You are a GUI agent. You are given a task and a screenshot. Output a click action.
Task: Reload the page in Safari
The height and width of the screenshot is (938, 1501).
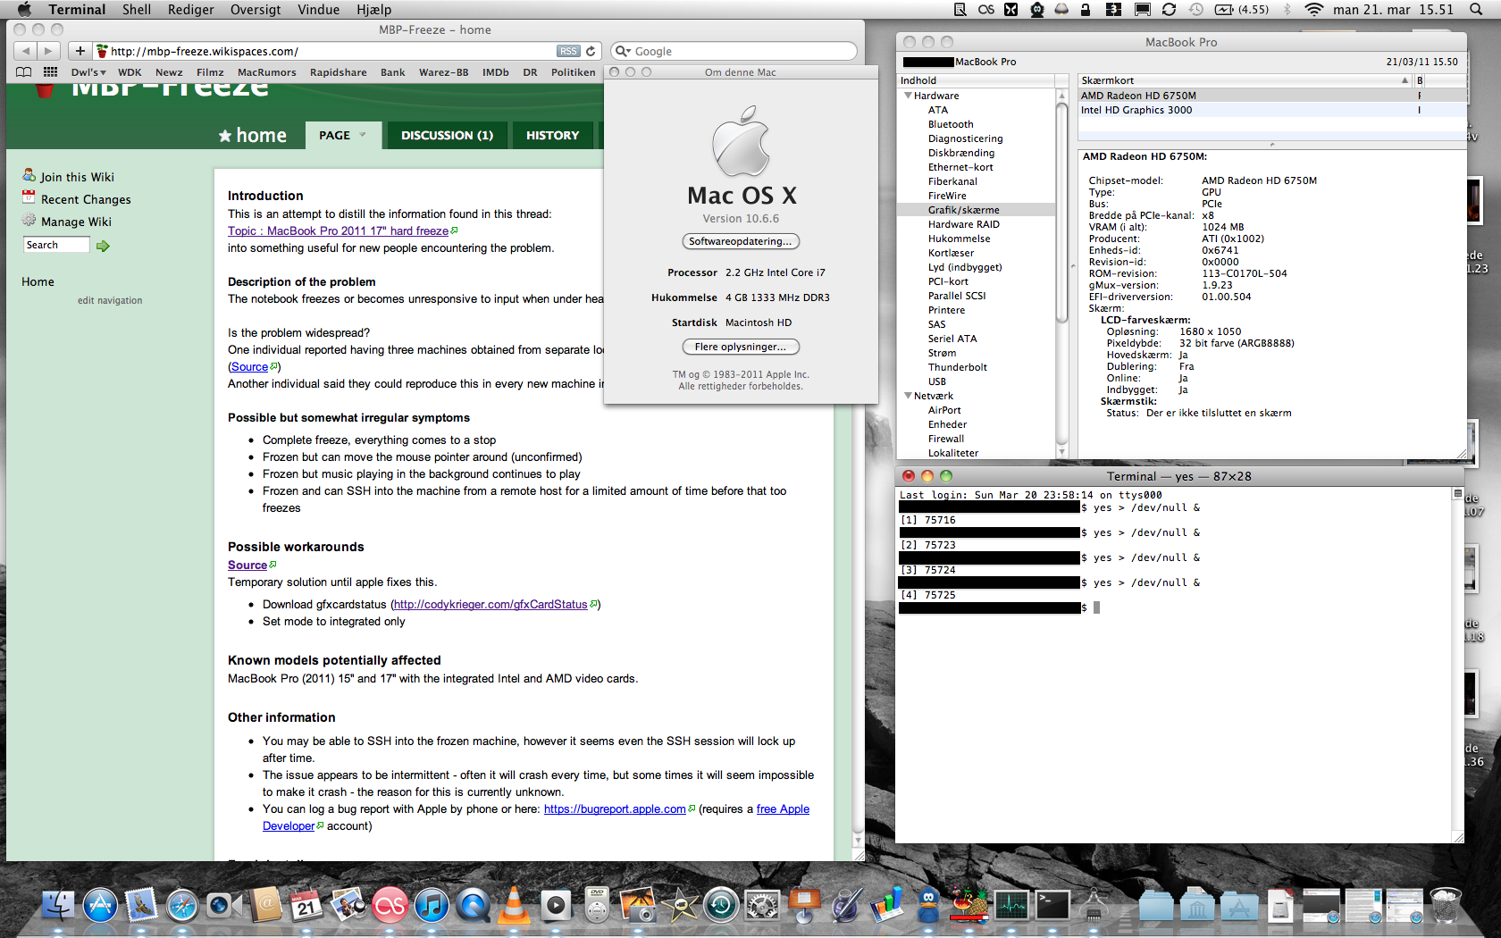tap(591, 51)
